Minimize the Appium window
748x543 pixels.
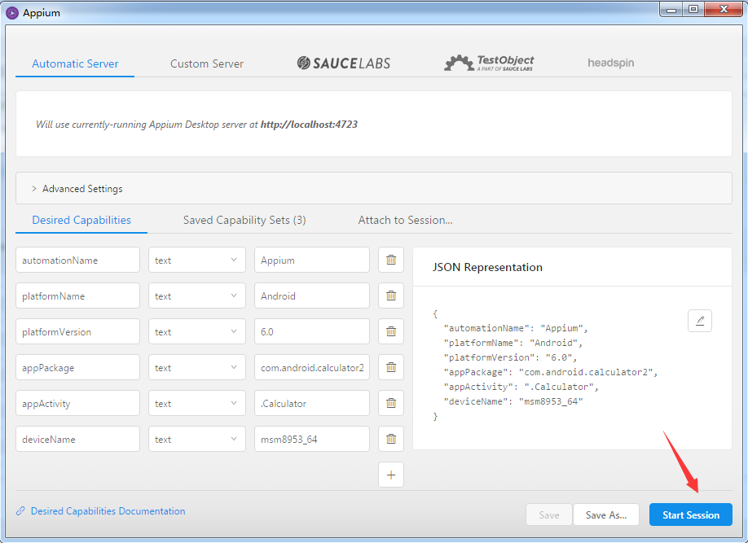[671, 10]
